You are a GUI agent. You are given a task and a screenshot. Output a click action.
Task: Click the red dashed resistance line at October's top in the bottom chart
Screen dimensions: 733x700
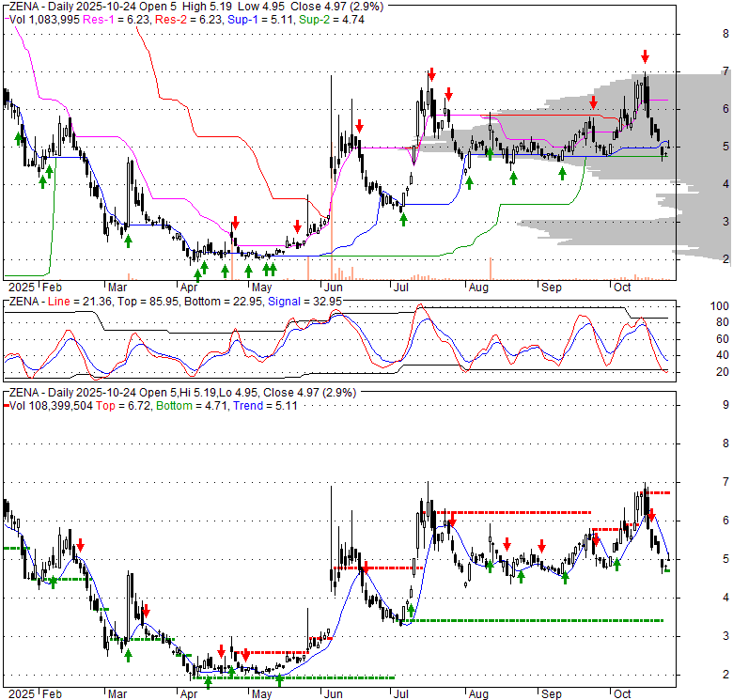656,492
